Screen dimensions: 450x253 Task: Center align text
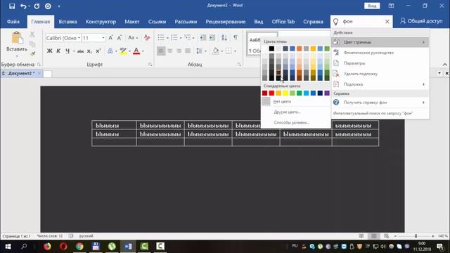click(170, 51)
